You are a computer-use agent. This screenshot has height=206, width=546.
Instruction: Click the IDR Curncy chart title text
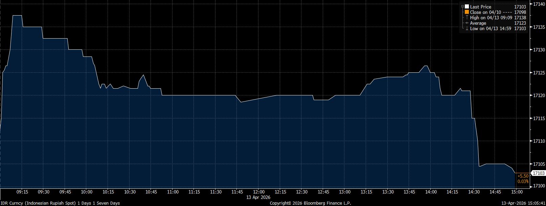[60, 203]
